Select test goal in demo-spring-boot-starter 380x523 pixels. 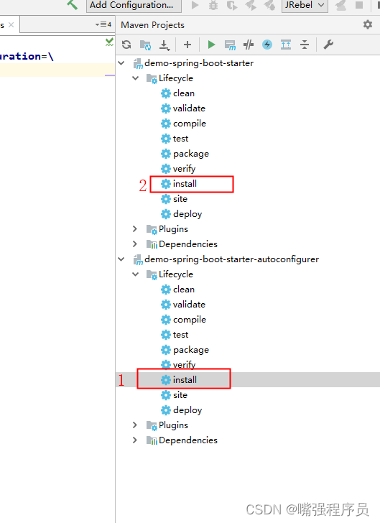tap(248, 139)
